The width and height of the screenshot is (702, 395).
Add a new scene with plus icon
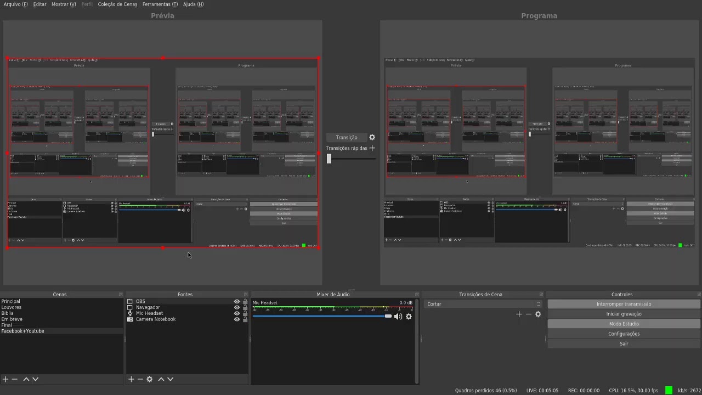[x=5, y=379]
